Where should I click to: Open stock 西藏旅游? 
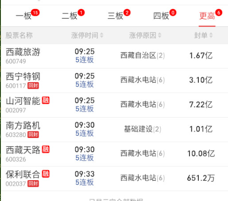pos(23,52)
